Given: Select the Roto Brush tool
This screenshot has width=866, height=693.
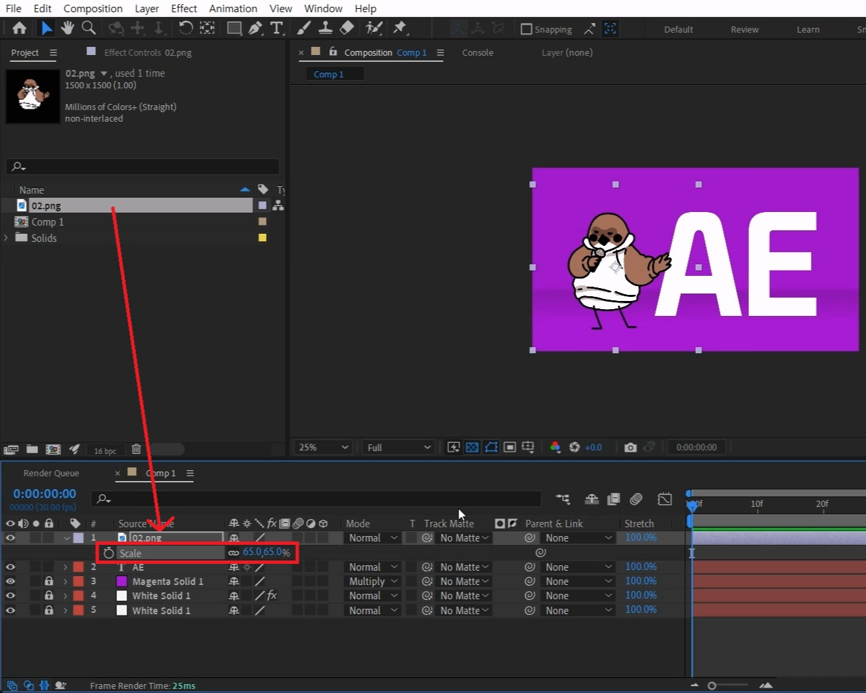Looking at the screenshot, I should (373, 28).
